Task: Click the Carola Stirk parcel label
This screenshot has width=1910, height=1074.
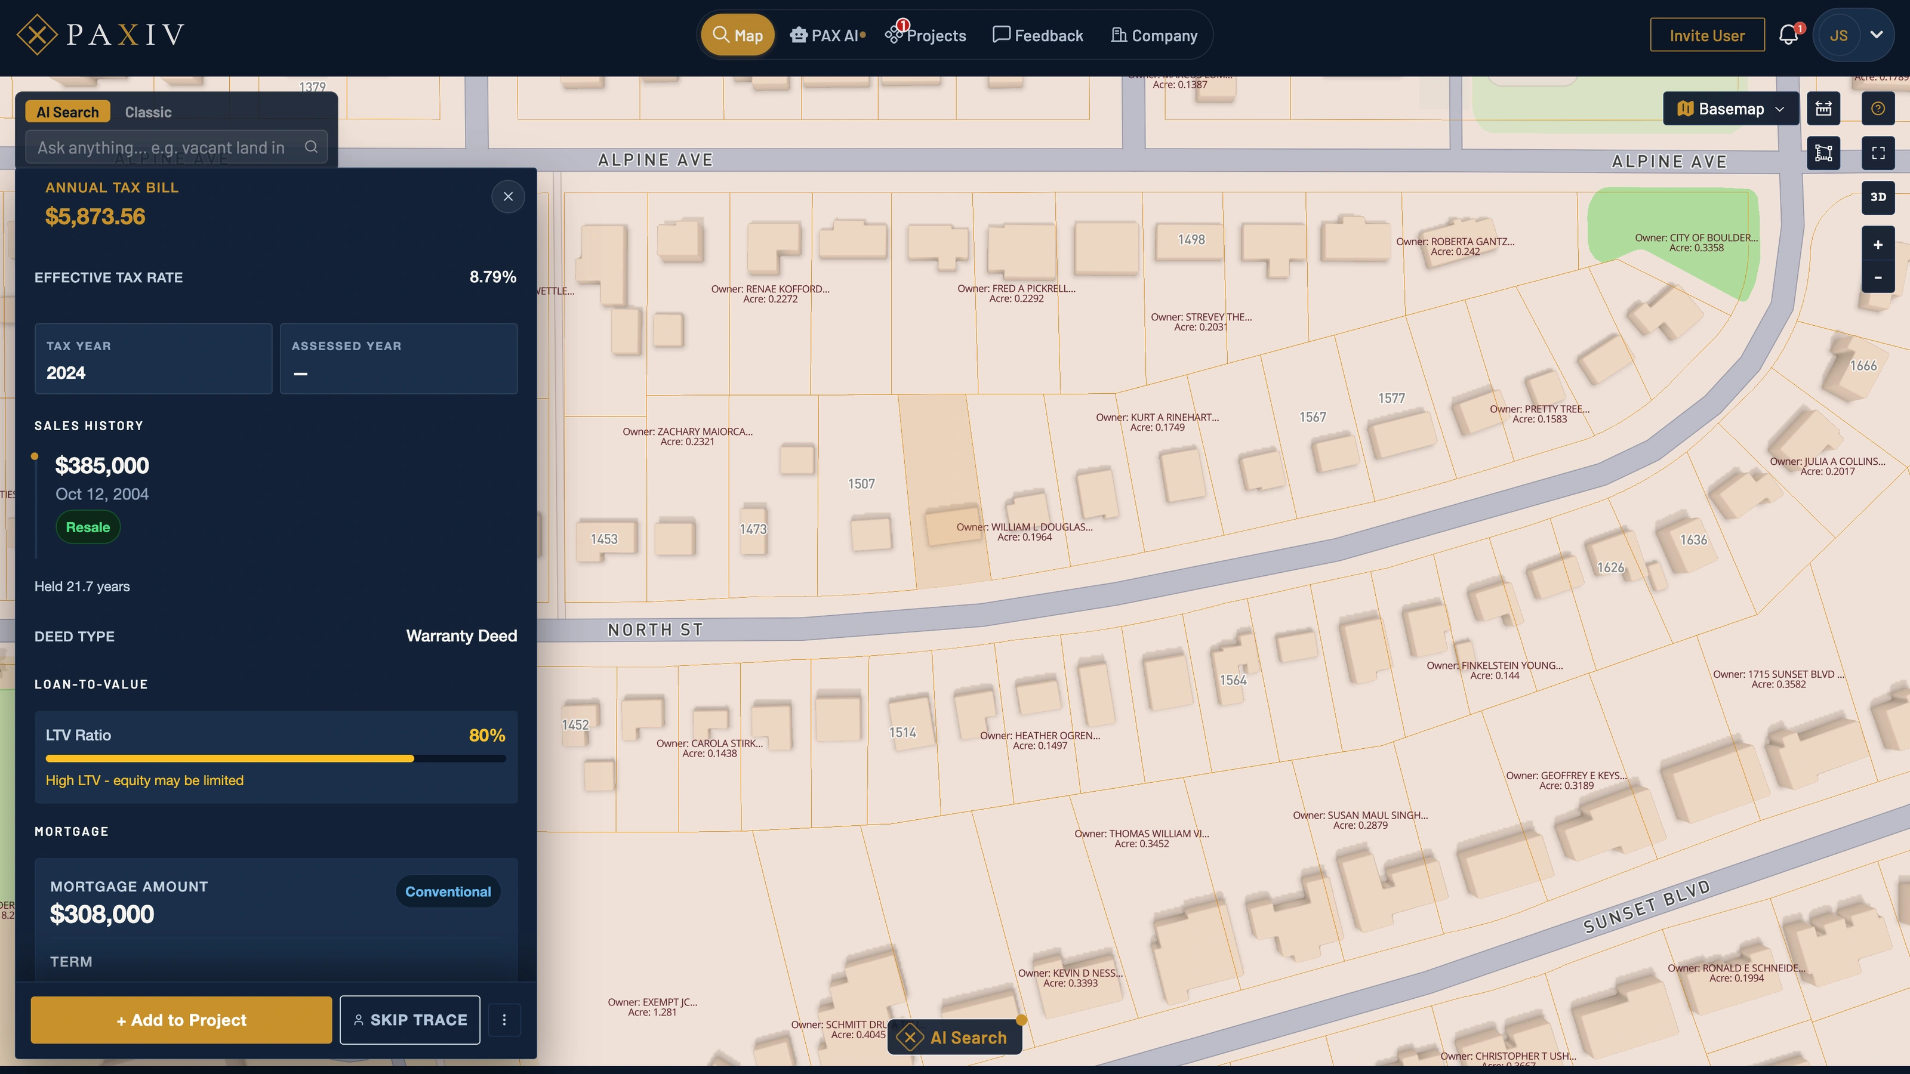Action: tap(709, 748)
